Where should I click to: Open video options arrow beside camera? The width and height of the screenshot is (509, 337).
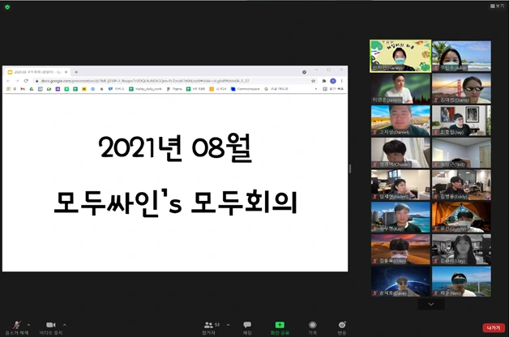click(x=65, y=325)
